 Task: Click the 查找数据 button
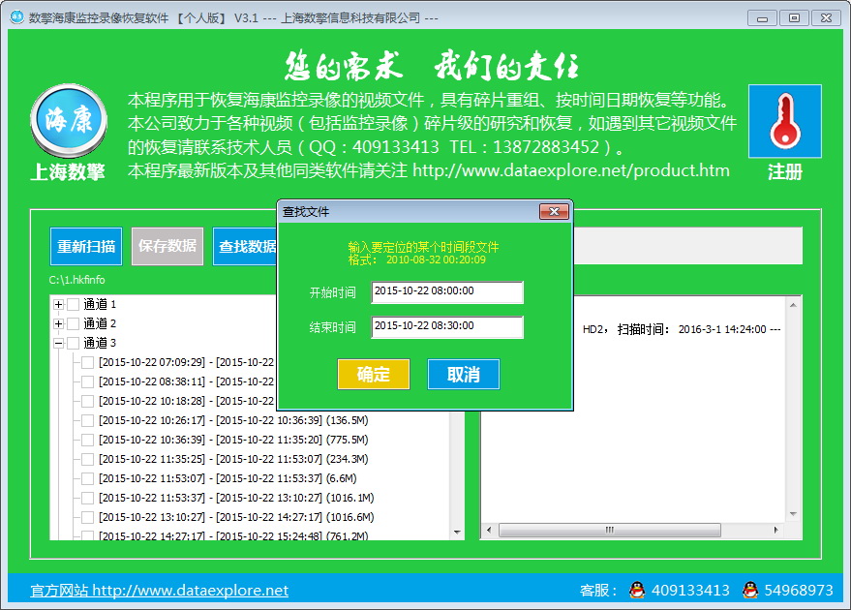(245, 246)
